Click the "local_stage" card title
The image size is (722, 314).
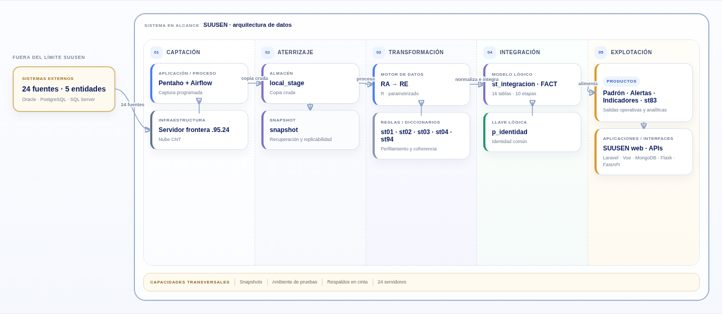(x=287, y=83)
